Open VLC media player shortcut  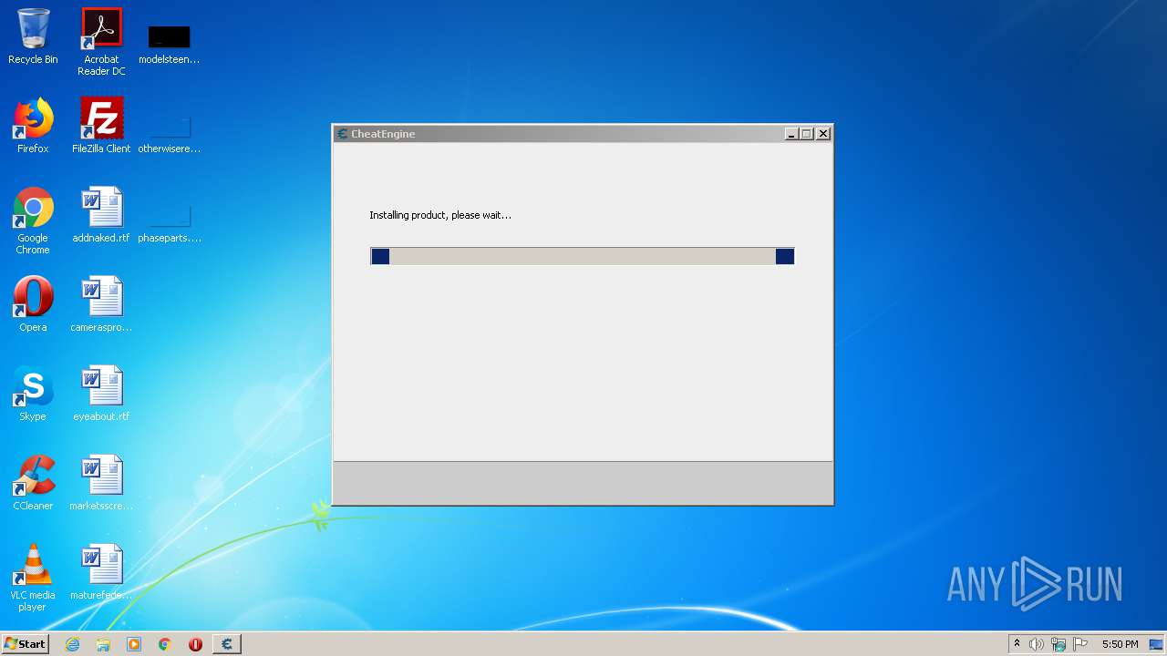(33, 578)
